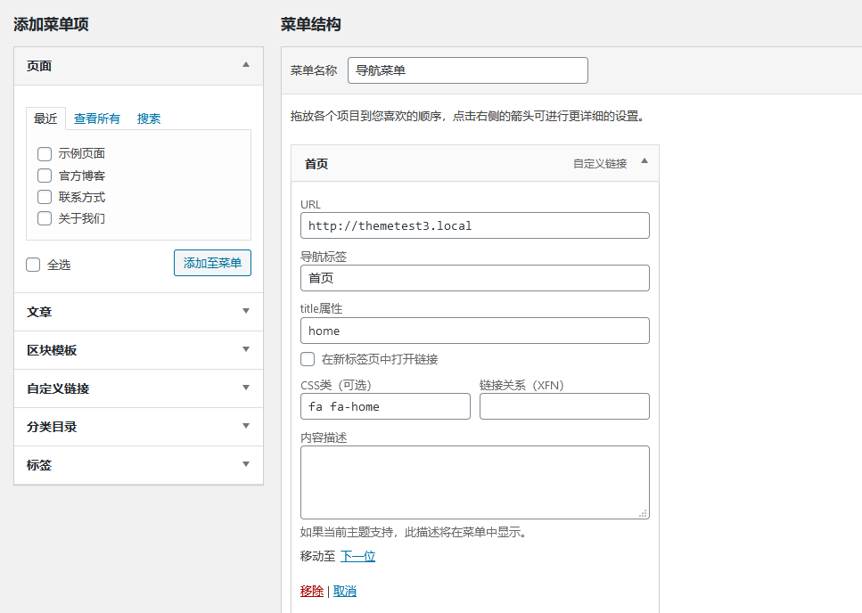Check the 示例页面 page checkbox
Screen dimensions: 862x613
pyautogui.click(x=44, y=153)
